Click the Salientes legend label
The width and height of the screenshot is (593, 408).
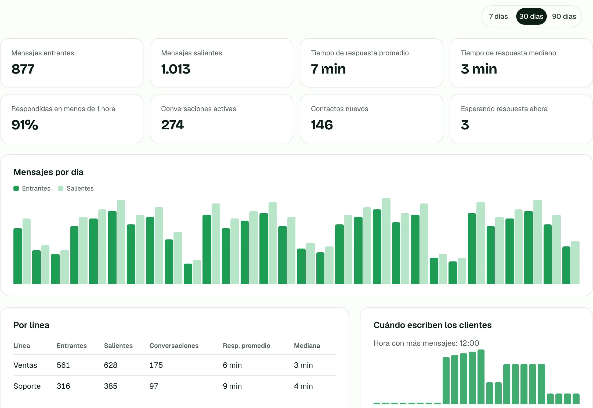pyautogui.click(x=80, y=188)
